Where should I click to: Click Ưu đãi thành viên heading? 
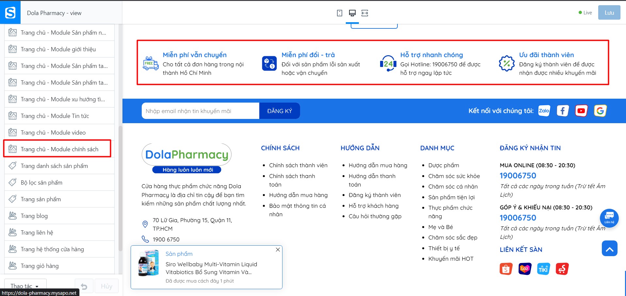546,55
